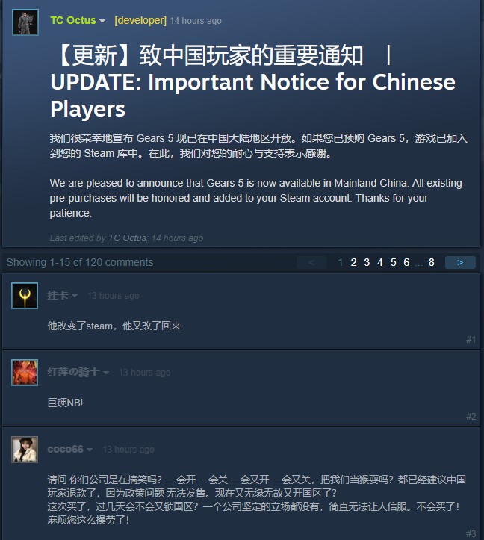Go to comments page 2
The image size is (484, 540).
pos(353,262)
